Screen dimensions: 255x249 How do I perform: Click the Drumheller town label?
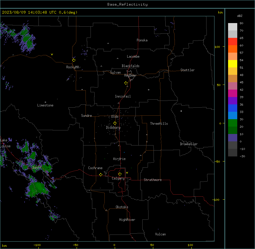189,144
